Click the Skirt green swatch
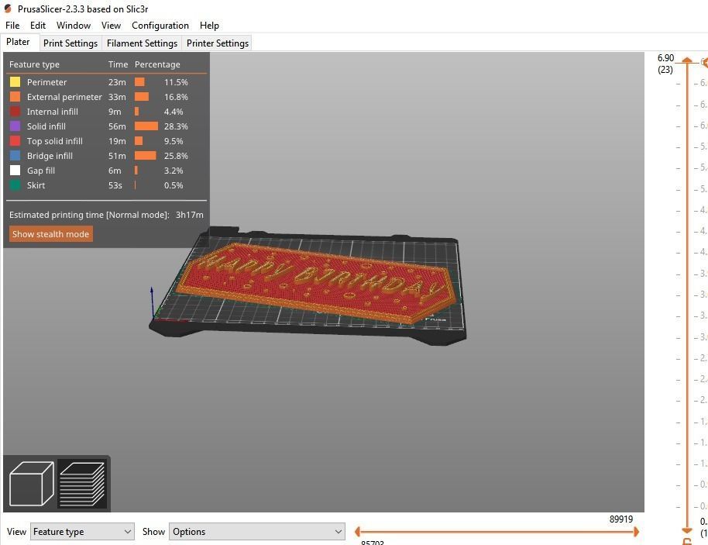The width and height of the screenshot is (708, 545). [15, 185]
